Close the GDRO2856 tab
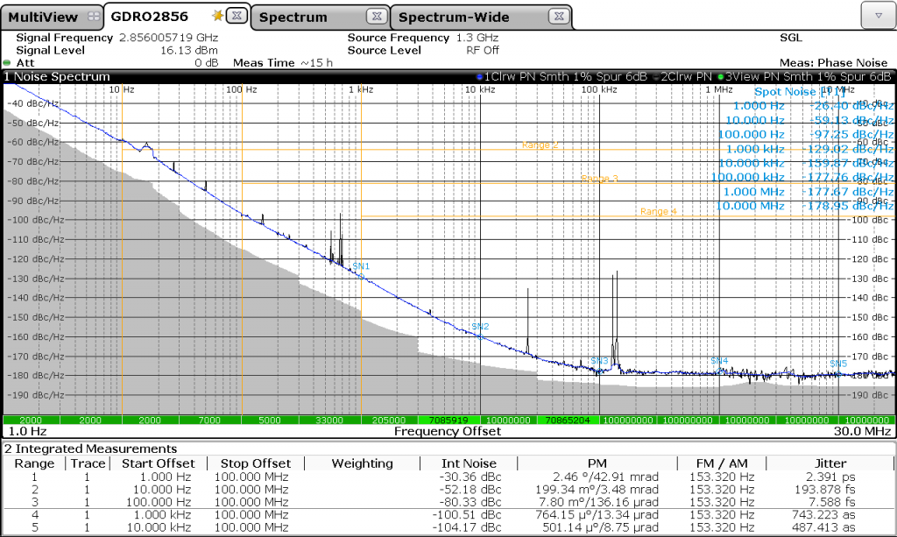The height and width of the screenshot is (537, 897). [x=237, y=16]
